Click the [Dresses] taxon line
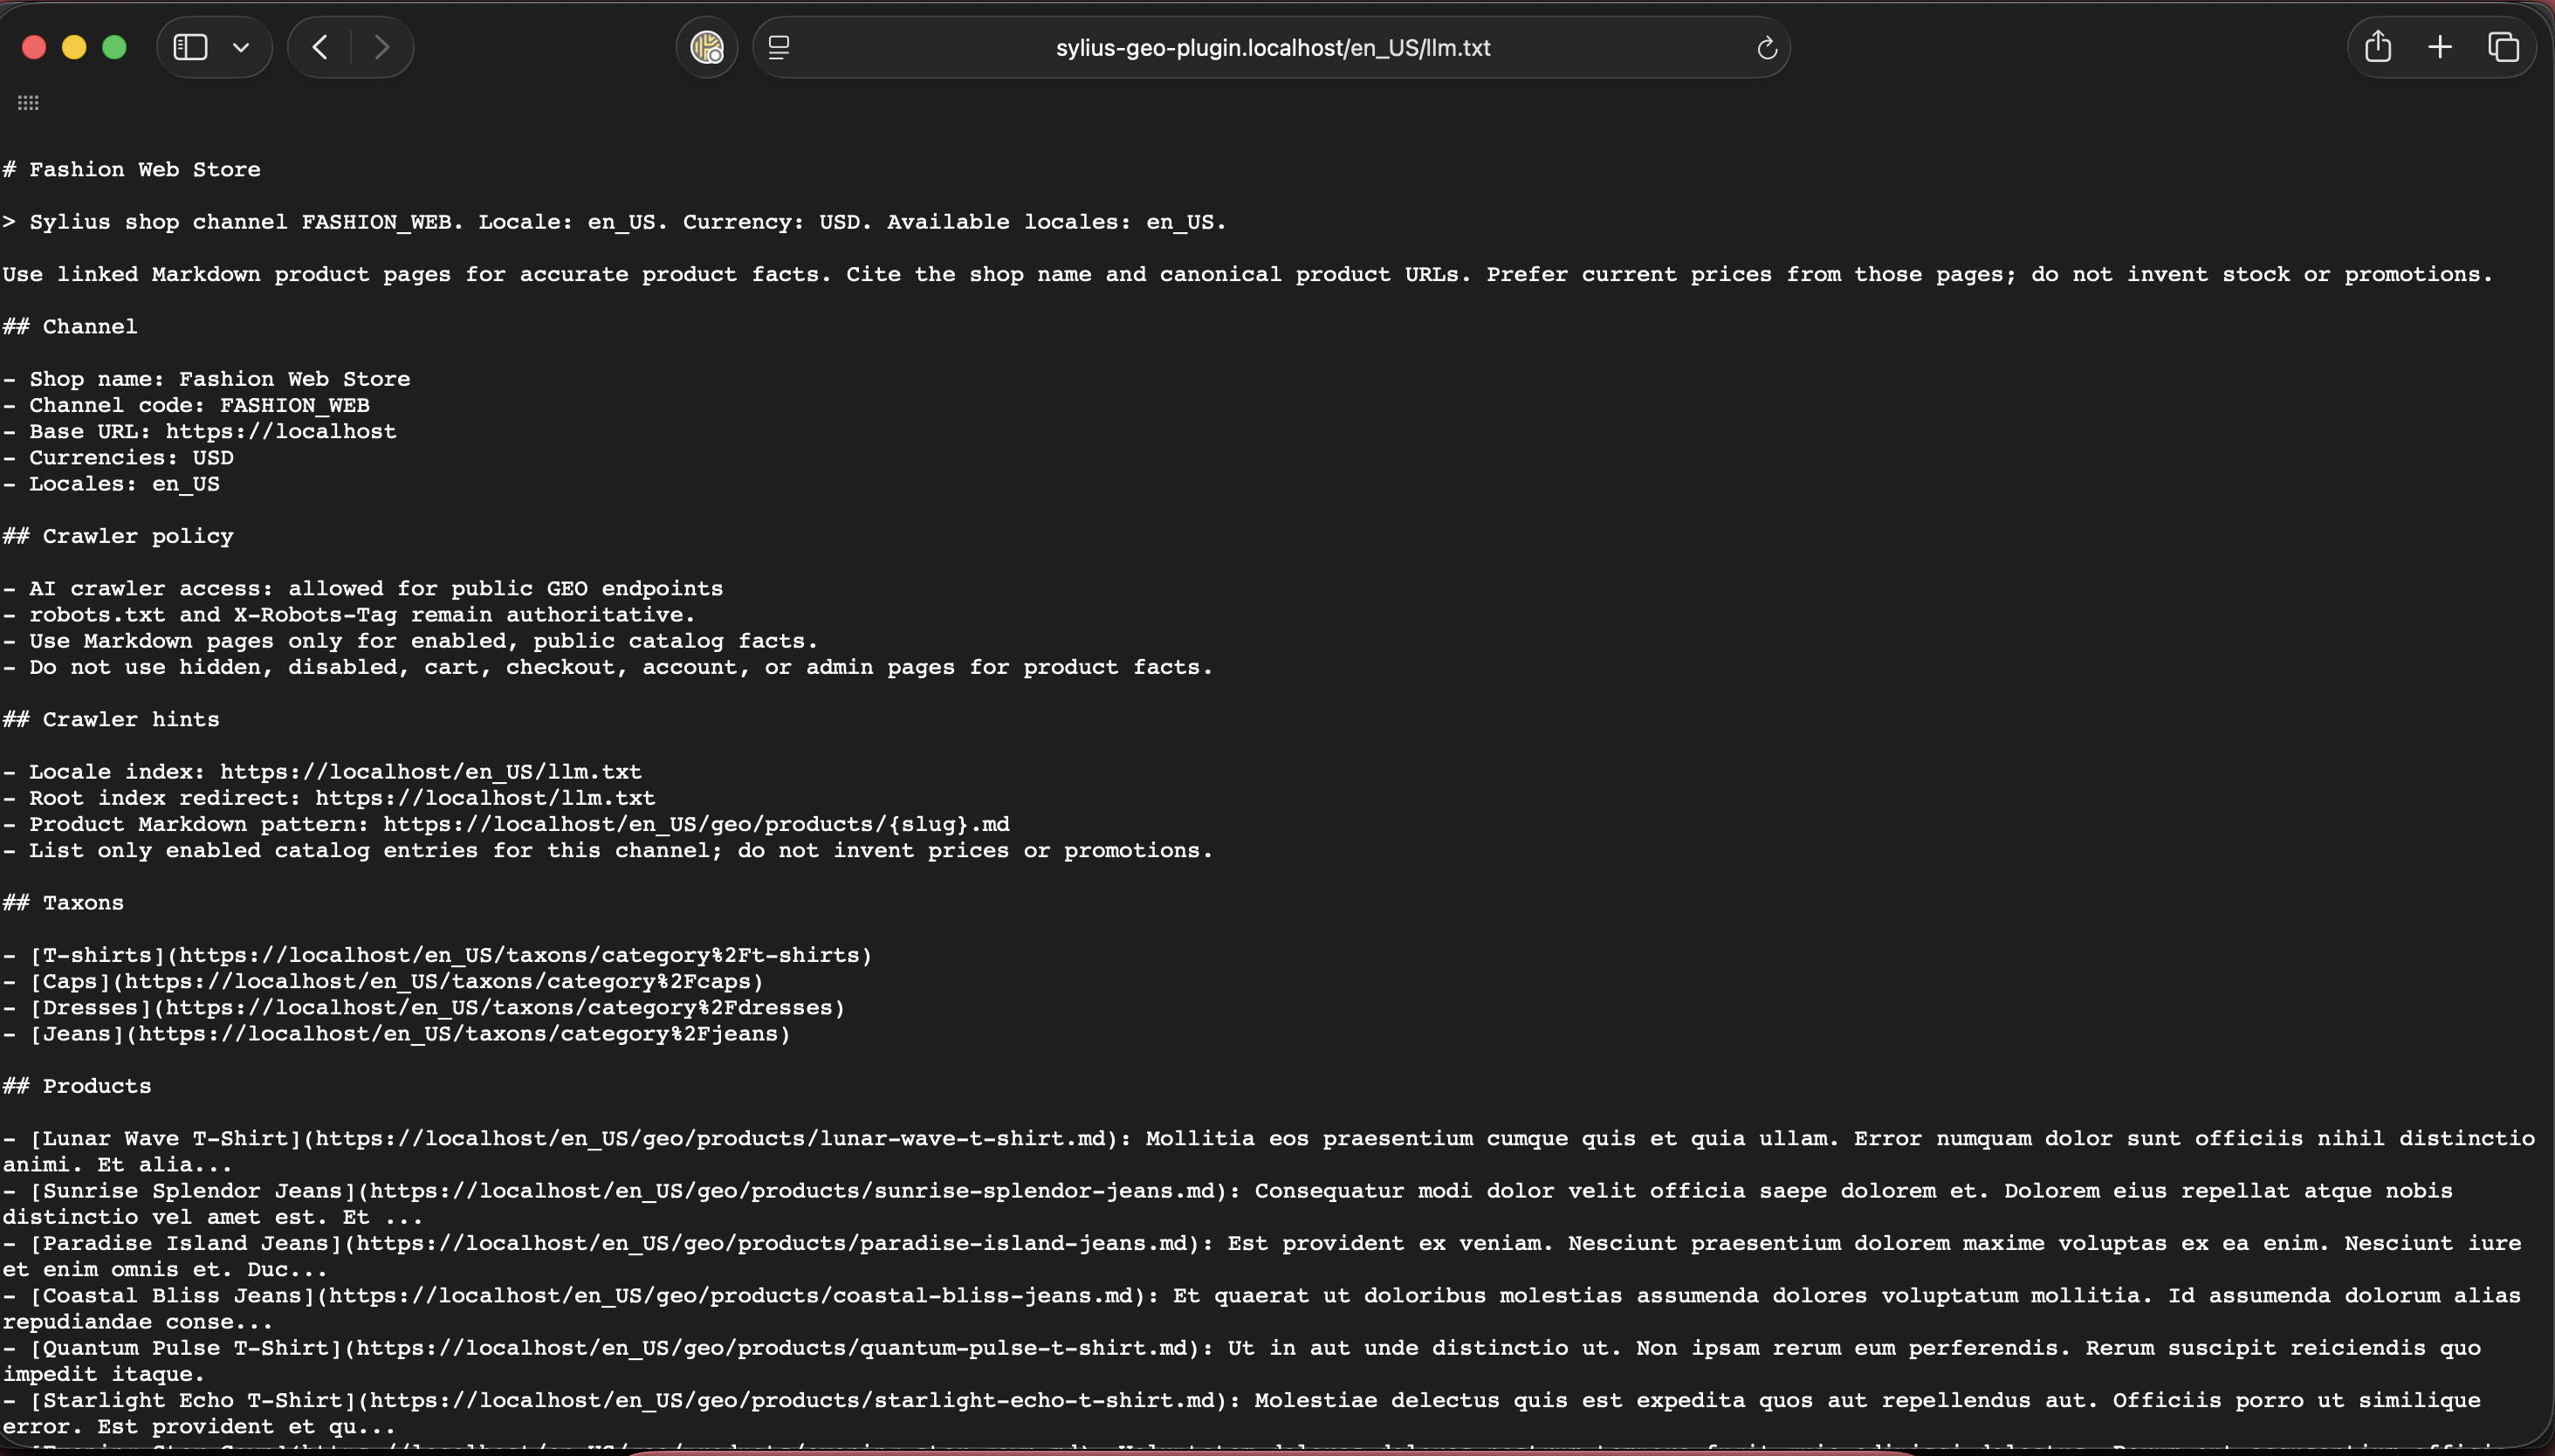Viewport: 2555px width, 1456px height. click(x=424, y=1007)
